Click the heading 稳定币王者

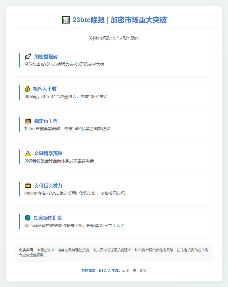click(46, 121)
